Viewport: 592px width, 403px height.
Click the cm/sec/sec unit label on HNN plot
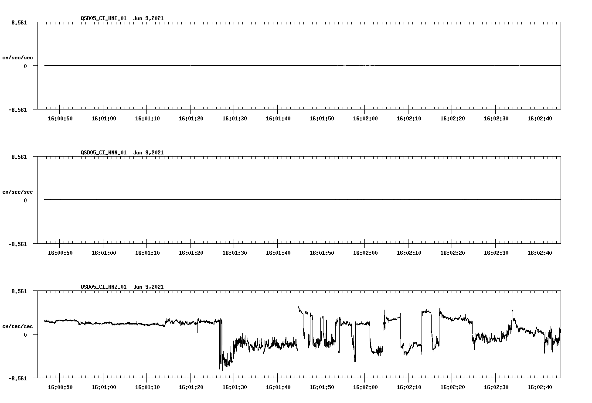pyautogui.click(x=17, y=192)
